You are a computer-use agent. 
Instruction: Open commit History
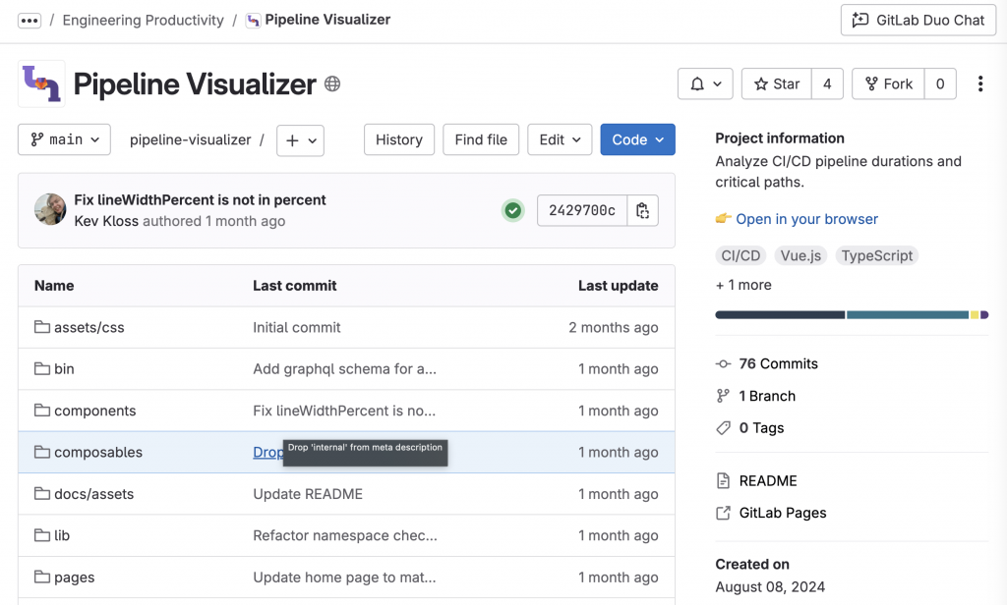pyautogui.click(x=399, y=139)
